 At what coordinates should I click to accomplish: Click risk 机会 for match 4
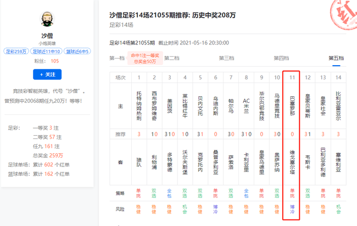tap(185, 209)
